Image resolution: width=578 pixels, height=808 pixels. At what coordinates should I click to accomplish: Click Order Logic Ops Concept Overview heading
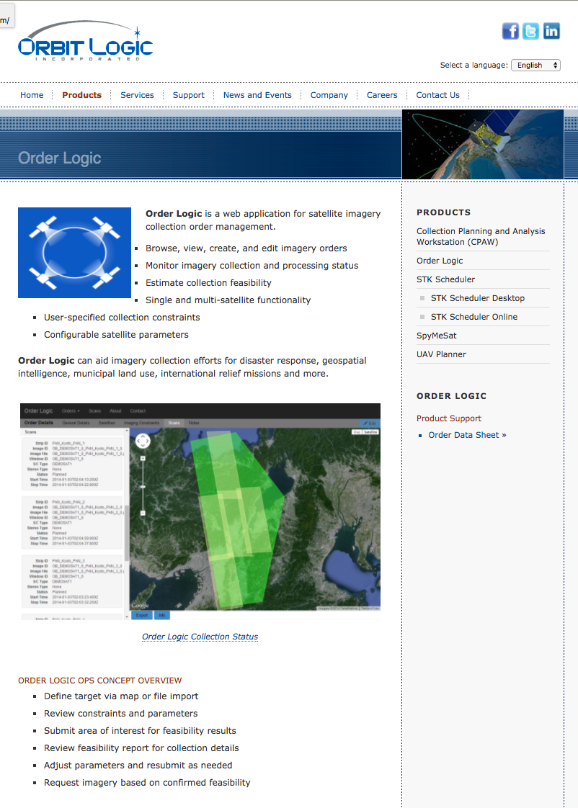pos(100,681)
